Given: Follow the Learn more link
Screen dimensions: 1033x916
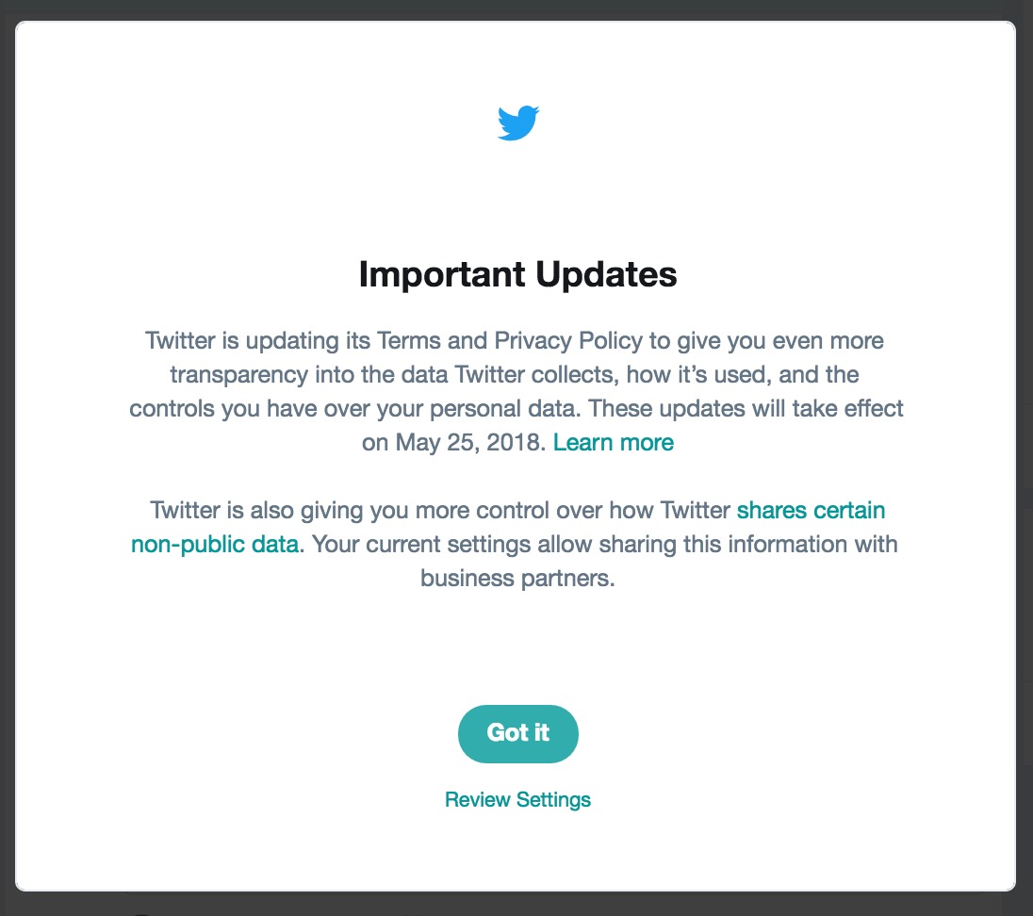Looking at the screenshot, I should click(x=614, y=443).
